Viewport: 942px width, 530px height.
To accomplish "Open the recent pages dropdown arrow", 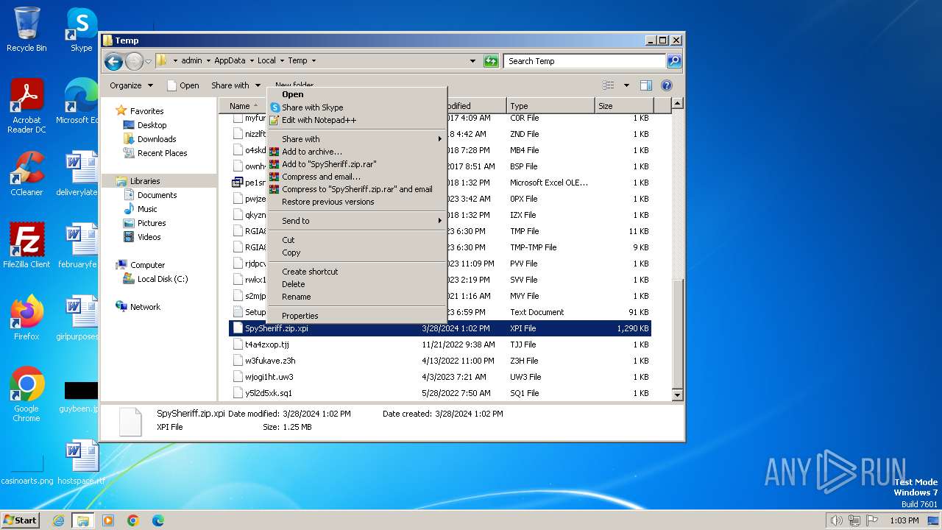I will pos(149,61).
